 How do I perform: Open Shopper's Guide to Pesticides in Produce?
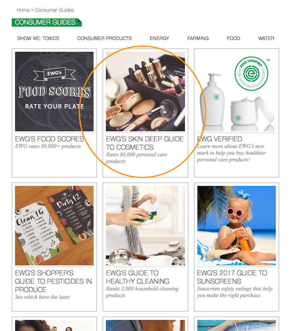point(53,281)
